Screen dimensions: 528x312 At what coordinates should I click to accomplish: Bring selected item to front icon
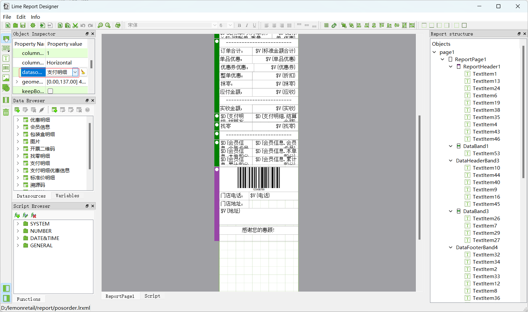pos(344,25)
